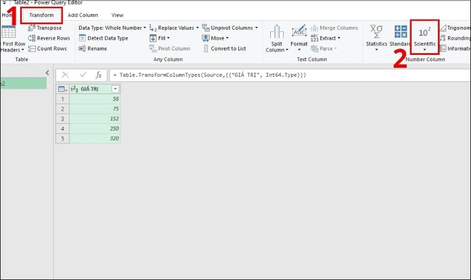The image size is (471, 280).
Task: Expand the Fill dropdown arrow
Action: pyautogui.click(x=168, y=38)
